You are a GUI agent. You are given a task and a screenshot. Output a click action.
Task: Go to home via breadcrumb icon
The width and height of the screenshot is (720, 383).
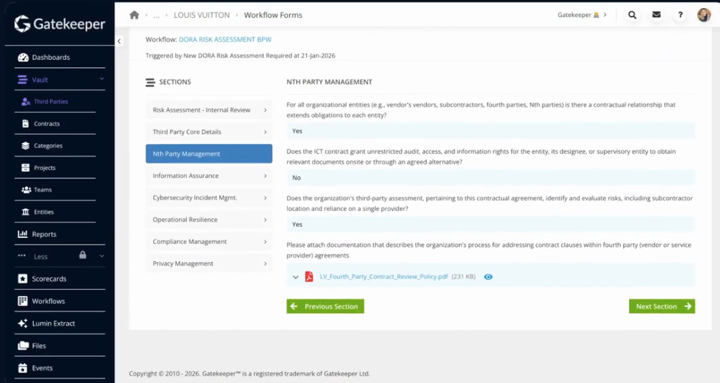point(134,15)
